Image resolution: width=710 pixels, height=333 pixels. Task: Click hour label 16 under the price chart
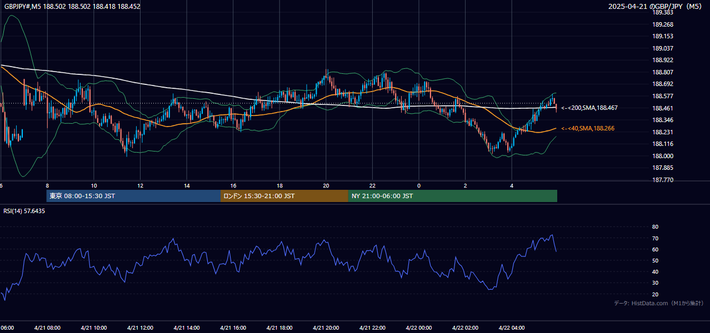coord(233,185)
